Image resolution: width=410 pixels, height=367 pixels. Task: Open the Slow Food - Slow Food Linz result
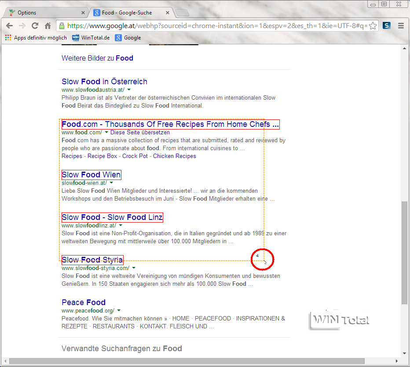pyautogui.click(x=112, y=217)
